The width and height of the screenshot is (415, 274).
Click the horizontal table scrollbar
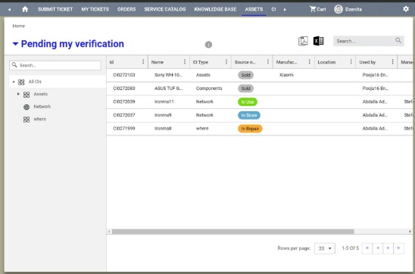pyautogui.click(x=233, y=232)
